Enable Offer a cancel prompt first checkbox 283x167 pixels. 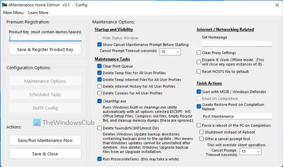201,139
